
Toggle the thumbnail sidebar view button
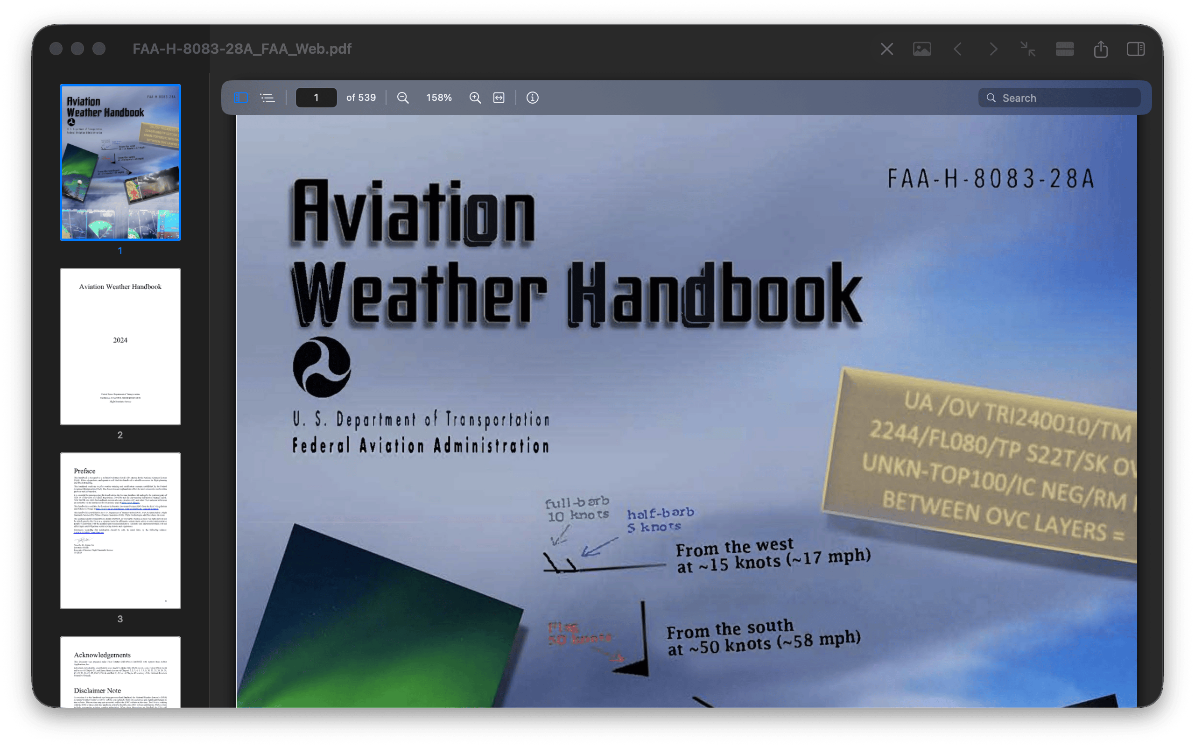(x=240, y=98)
